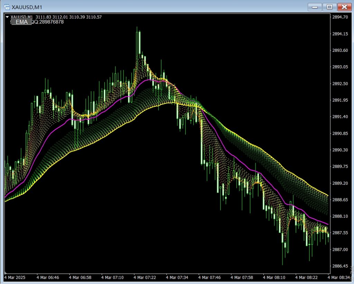354x284 pixels.
Task: Click price level 2894.15 on scale
Action: pos(340,34)
